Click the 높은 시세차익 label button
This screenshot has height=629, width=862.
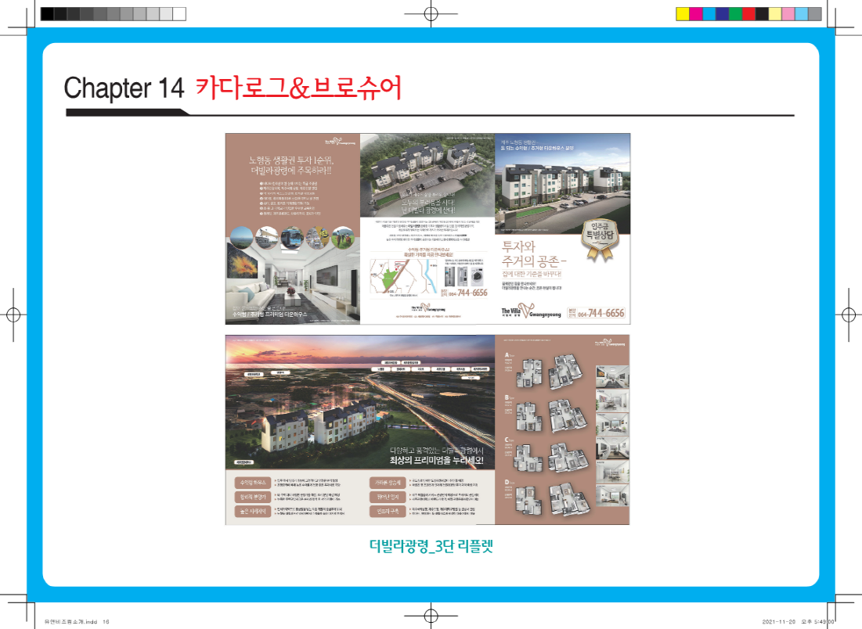pos(251,511)
